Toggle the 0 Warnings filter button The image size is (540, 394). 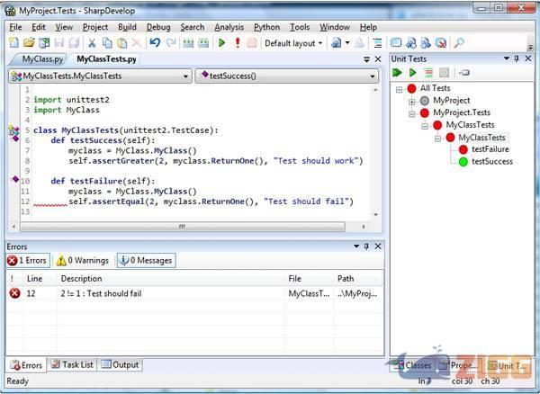tap(82, 261)
